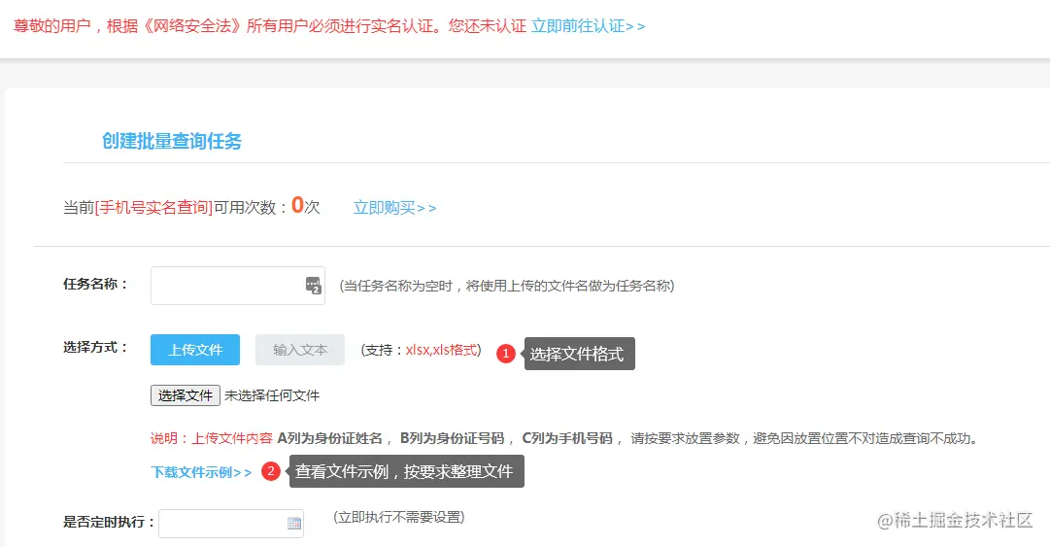Click the C列为手机号码 instruction text

[567, 438]
